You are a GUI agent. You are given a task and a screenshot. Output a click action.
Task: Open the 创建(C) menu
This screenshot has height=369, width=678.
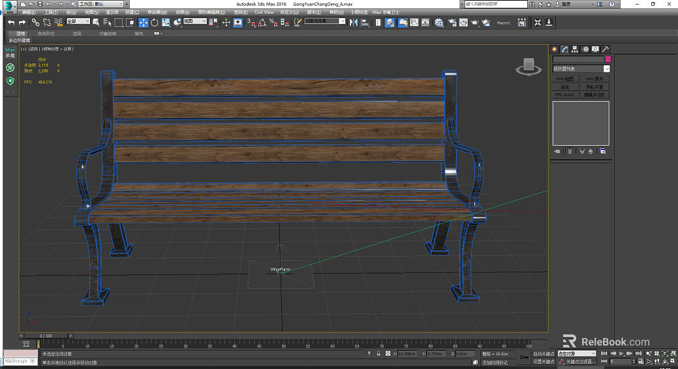(132, 12)
